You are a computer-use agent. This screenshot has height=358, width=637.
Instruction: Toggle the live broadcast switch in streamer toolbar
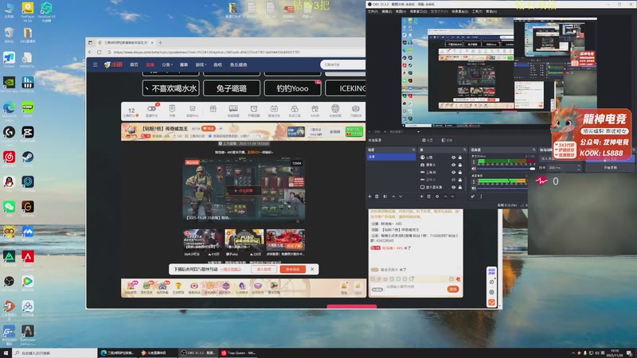tap(151, 109)
